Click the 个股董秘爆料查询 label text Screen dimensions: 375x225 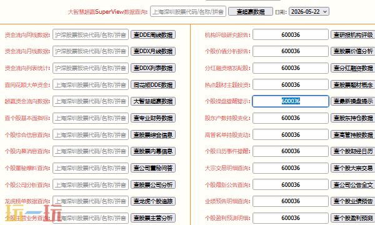[x=27, y=168]
